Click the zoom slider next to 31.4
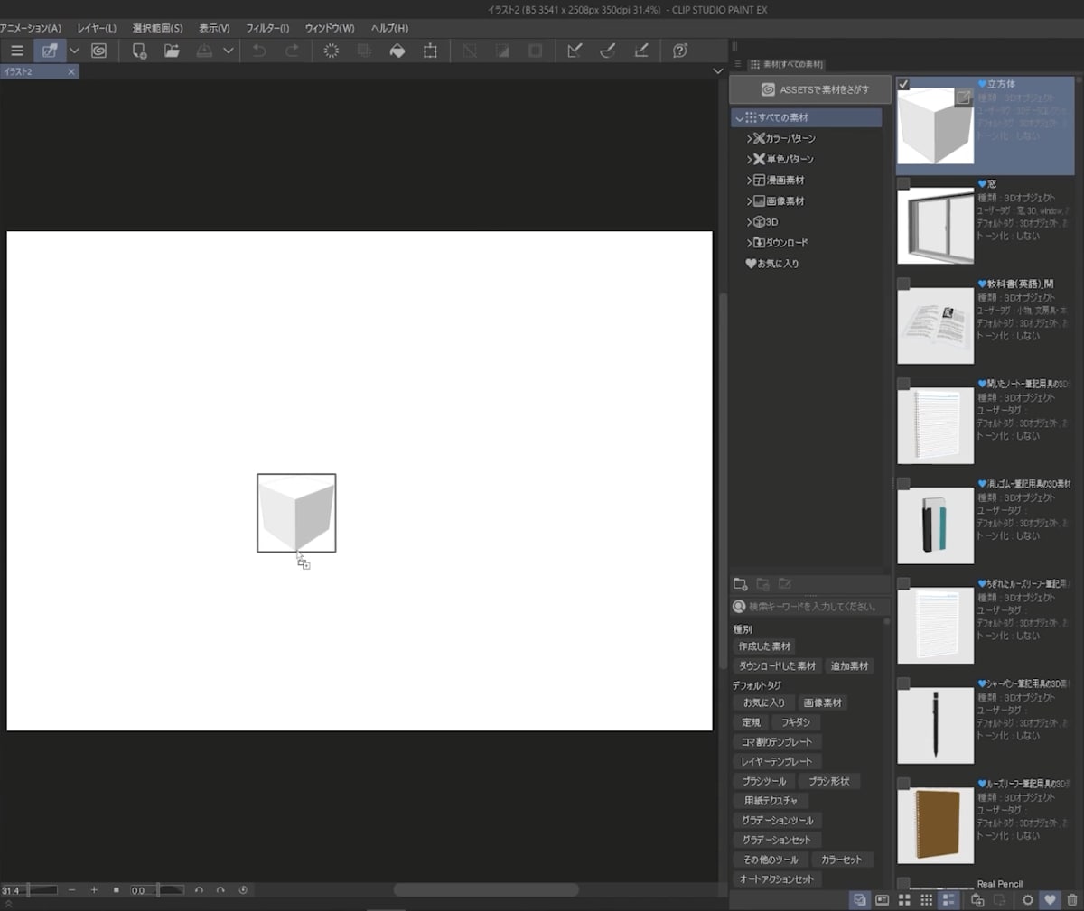 (42, 890)
